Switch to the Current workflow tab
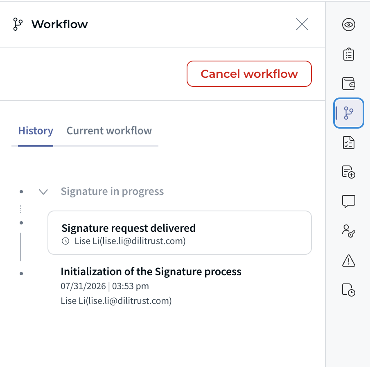This screenshot has height=367, width=370. pos(109,131)
